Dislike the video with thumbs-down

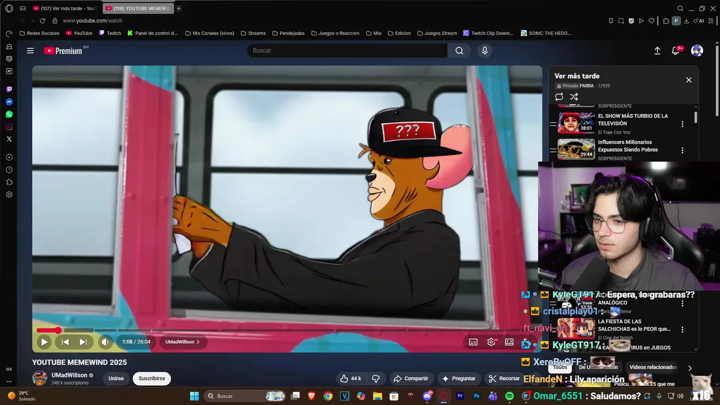coord(376,379)
